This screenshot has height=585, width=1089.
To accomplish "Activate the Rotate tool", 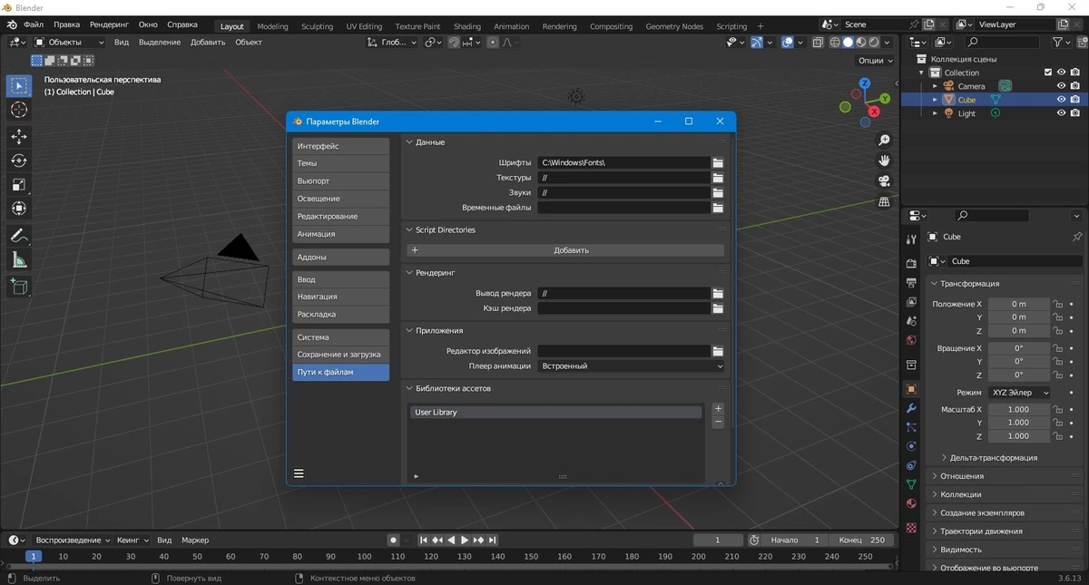I will [x=18, y=161].
